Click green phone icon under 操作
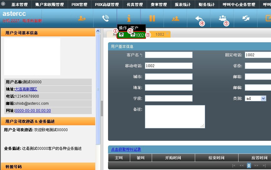The width and height of the screenshot is (271, 170). click(121, 35)
